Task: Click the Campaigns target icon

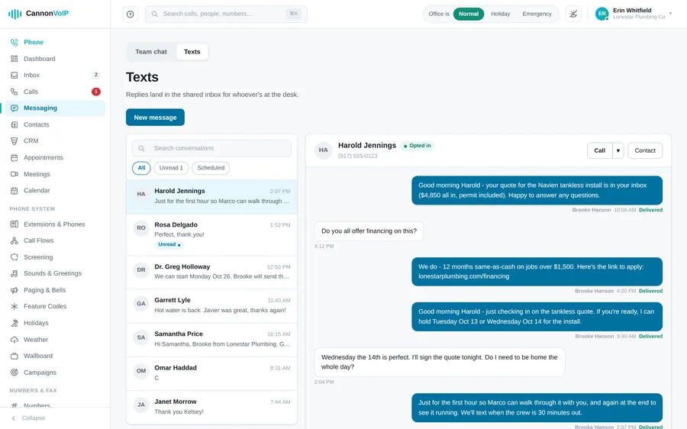Action: pyautogui.click(x=15, y=373)
